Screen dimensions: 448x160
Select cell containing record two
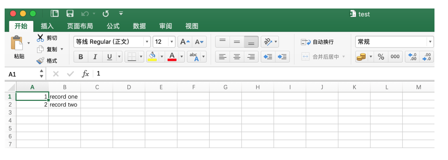(64, 105)
